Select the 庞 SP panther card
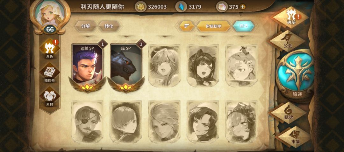Viewport: 344px width, 152px height. (126, 67)
